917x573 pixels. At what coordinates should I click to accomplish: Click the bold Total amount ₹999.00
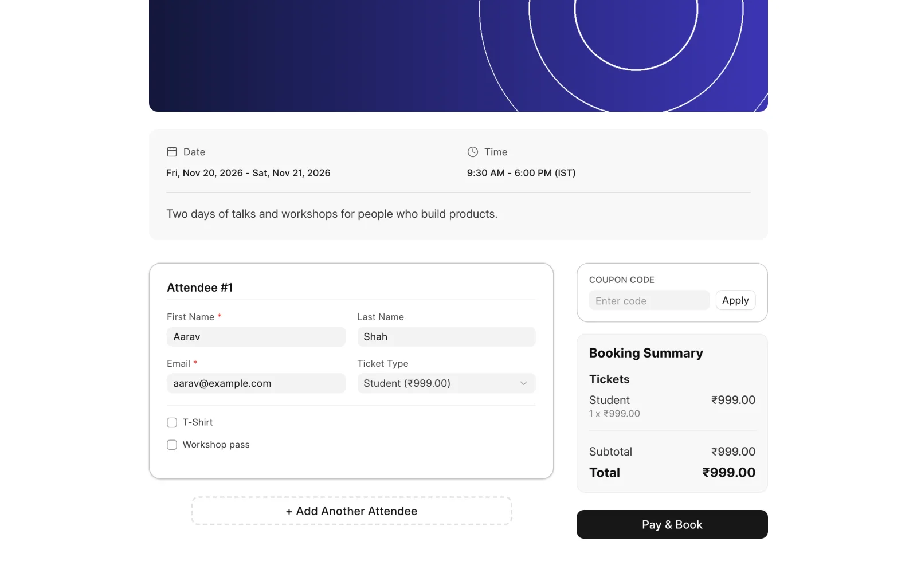click(x=728, y=473)
